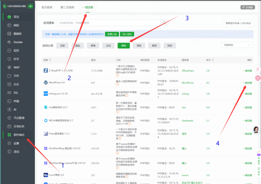Switch to the 一键部署 tab
Screen dimensions: 261x184
coord(88,7)
